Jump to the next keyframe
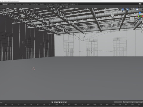This screenshot has width=143, height=107. [63, 102]
